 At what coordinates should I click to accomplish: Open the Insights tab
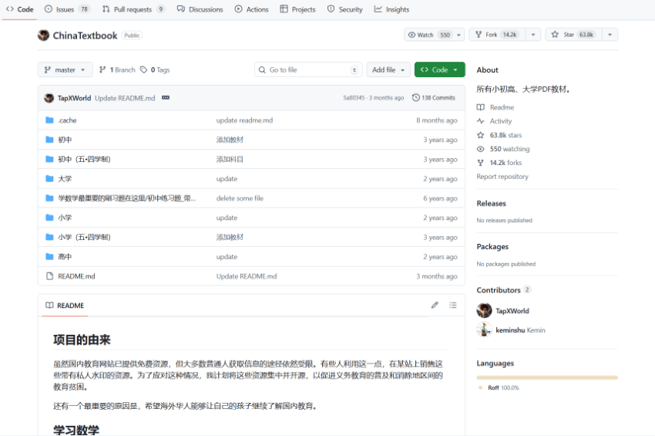391,9
